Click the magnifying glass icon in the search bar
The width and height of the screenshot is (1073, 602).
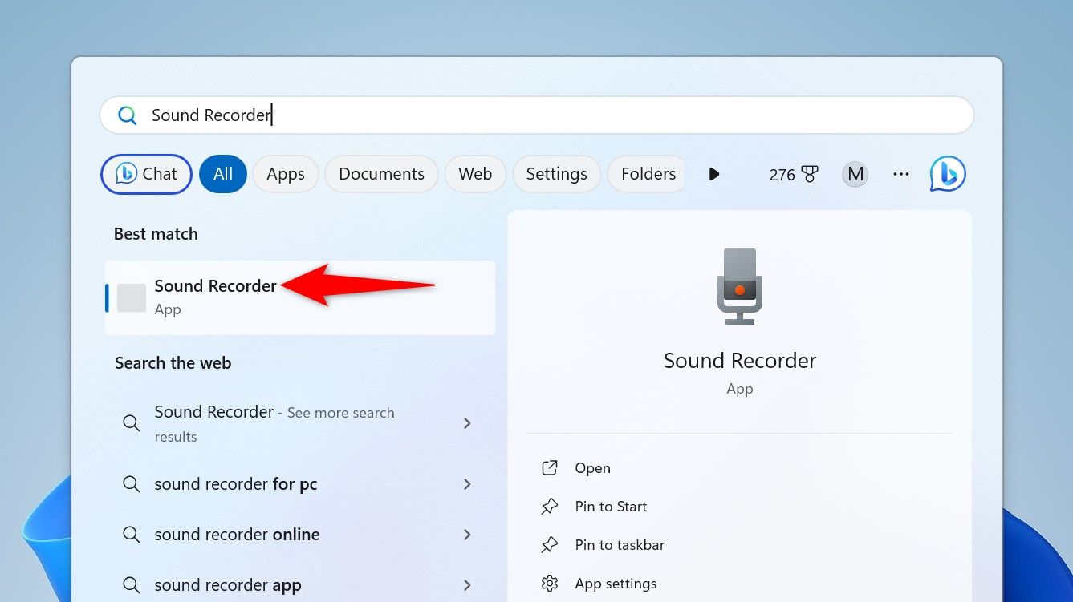pyautogui.click(x=127, y=115)
